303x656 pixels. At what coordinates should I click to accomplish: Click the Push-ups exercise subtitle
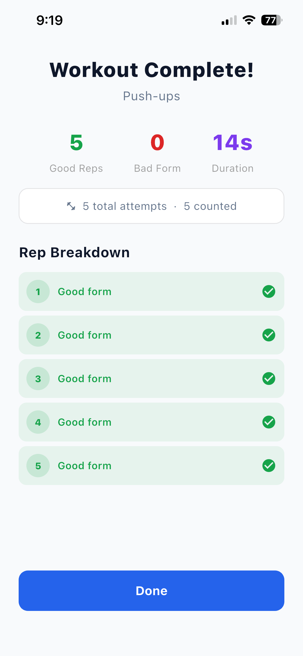[x=151, y=96]
